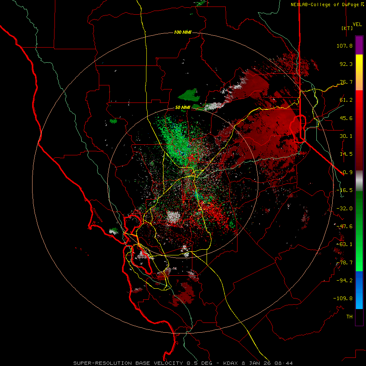
Task: Click the VEL legend title
Action: (x=357, y=24)
